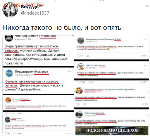150x140 pixels.
Task: Like the Подслушано Янаул post with the heart icon
Action: coord(79,56)
